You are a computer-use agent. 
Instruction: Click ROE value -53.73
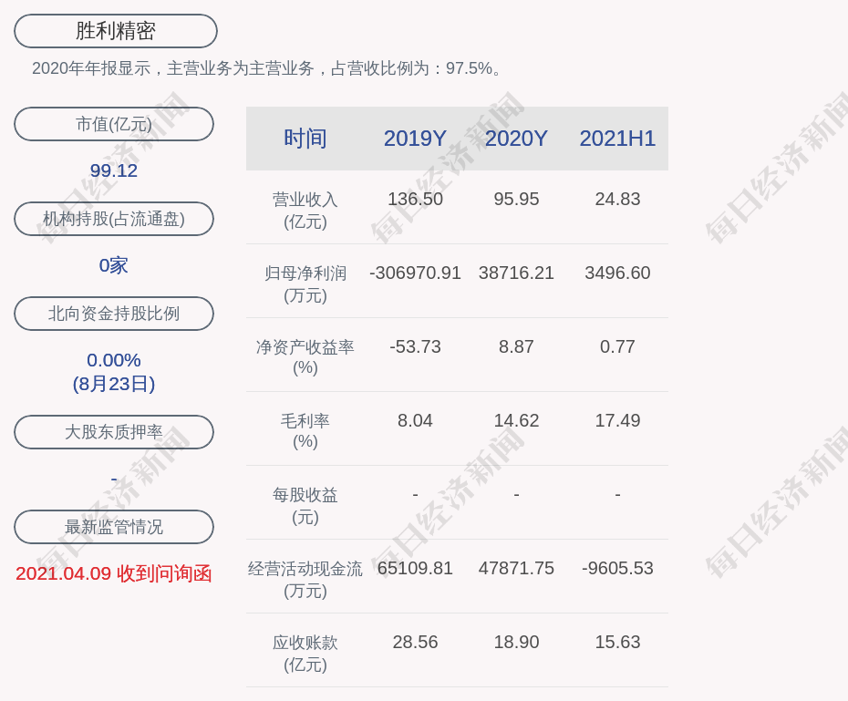(x=415, y=346)
